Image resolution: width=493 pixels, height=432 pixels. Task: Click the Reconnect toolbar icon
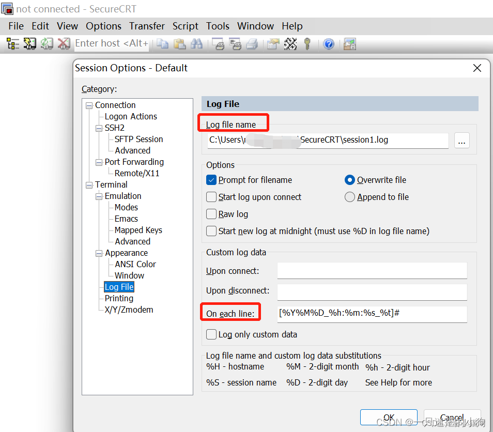[47, 44]
